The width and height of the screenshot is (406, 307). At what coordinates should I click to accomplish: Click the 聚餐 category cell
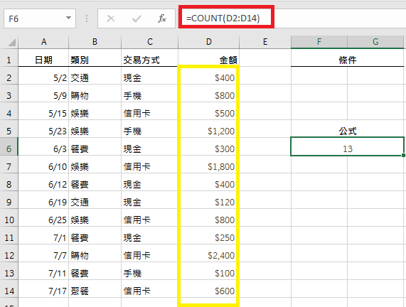click(95, 291)
